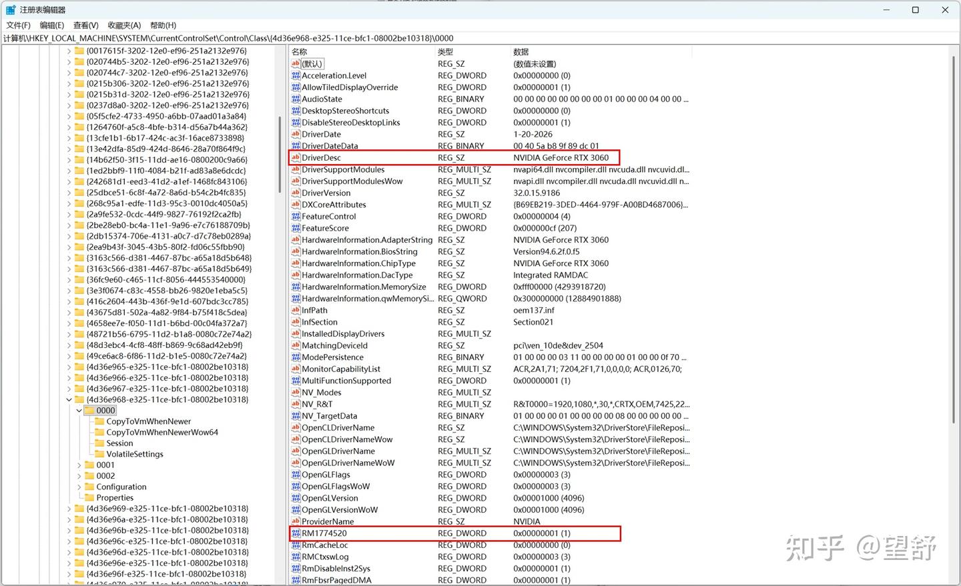Click the OpenGLVersion DWORD icon
The image size is (961, 586).
click(296, 498)
